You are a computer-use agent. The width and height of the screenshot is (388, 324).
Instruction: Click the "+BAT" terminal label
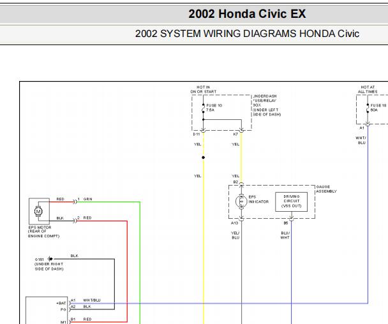tap(61, 303)
